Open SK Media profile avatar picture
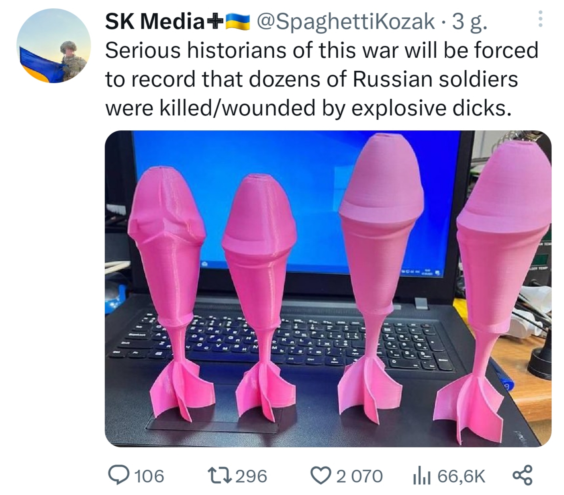The image size is (564, 495). (54, 46)
